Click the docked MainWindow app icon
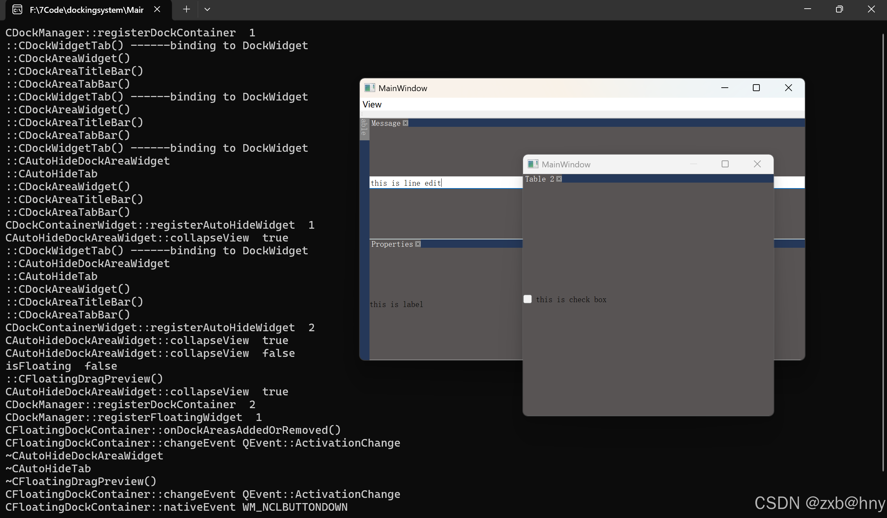 (x=369, y=88)
